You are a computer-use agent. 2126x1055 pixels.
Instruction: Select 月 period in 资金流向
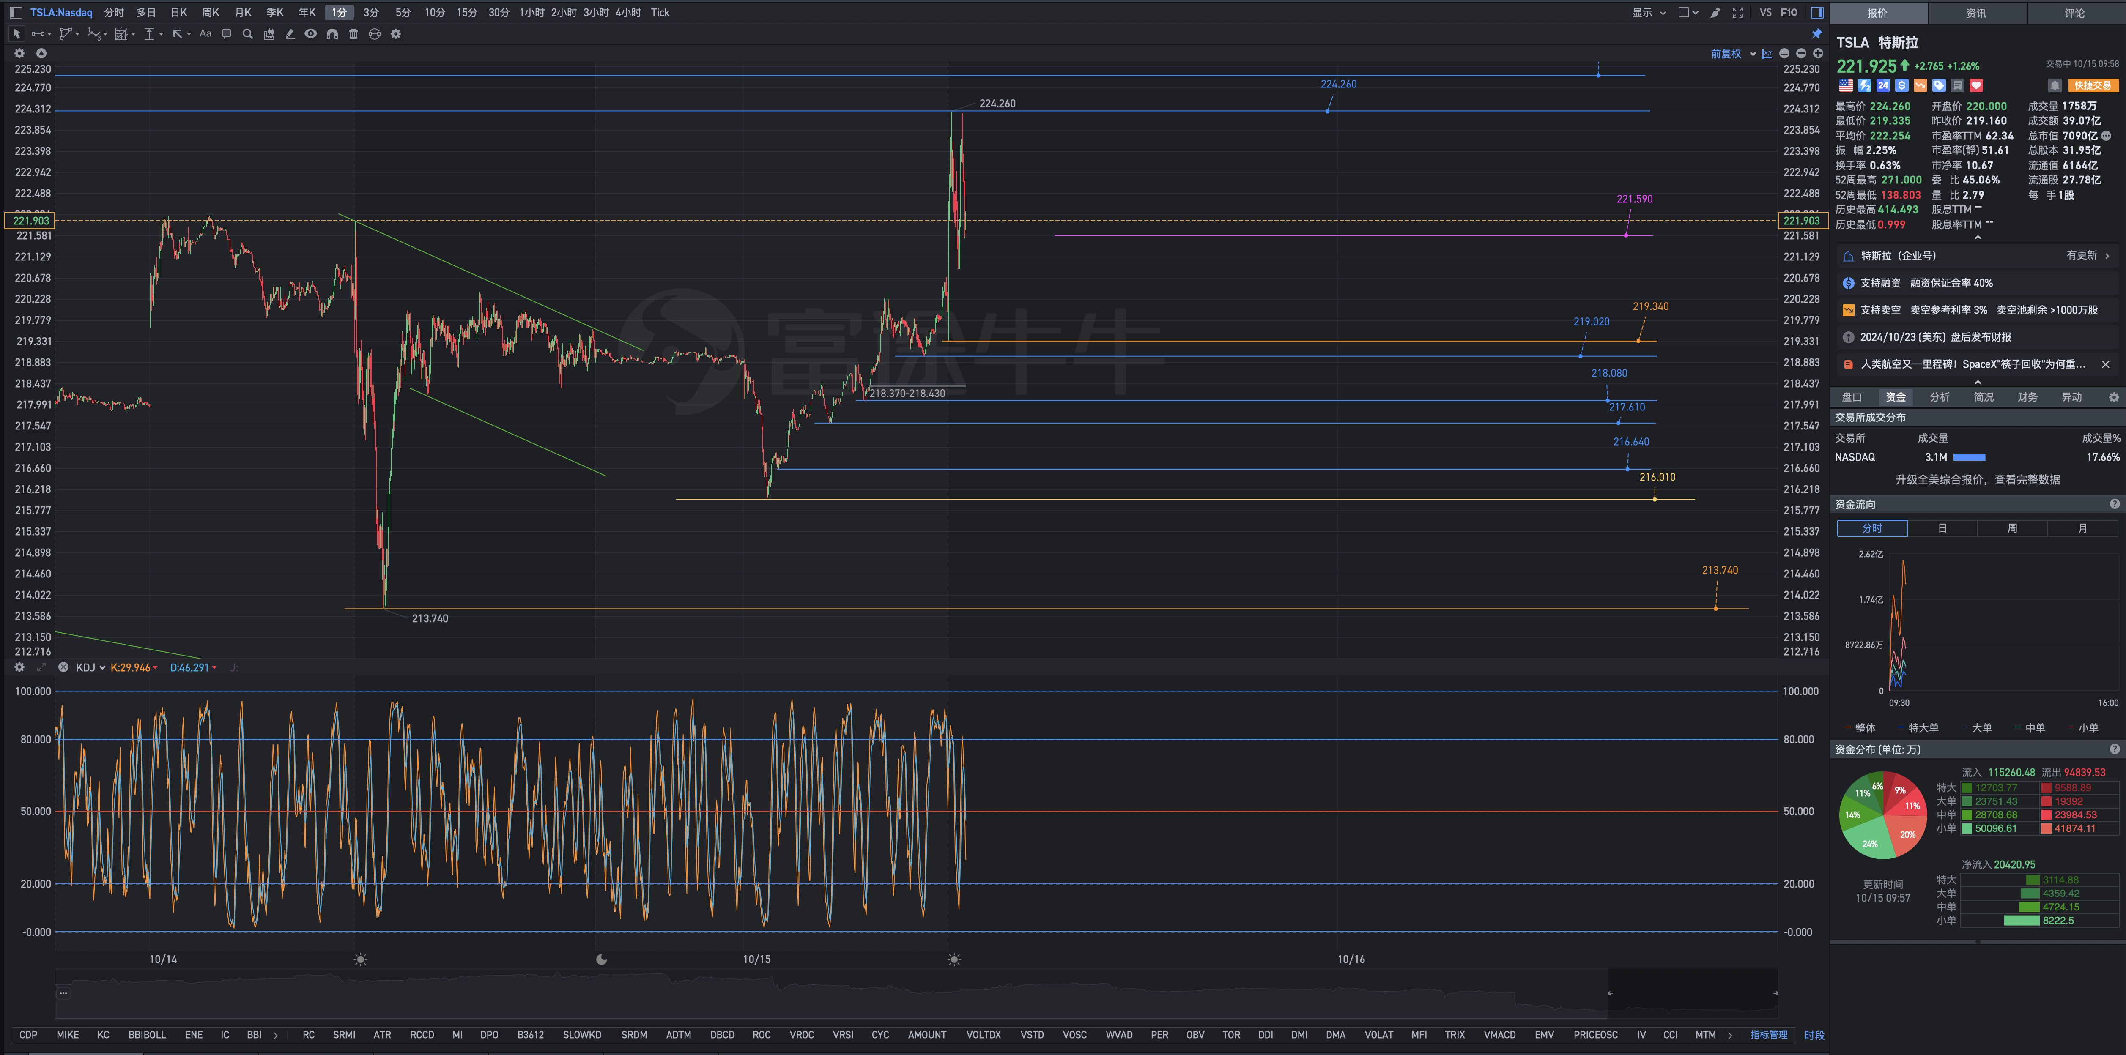click(2083, 528)
